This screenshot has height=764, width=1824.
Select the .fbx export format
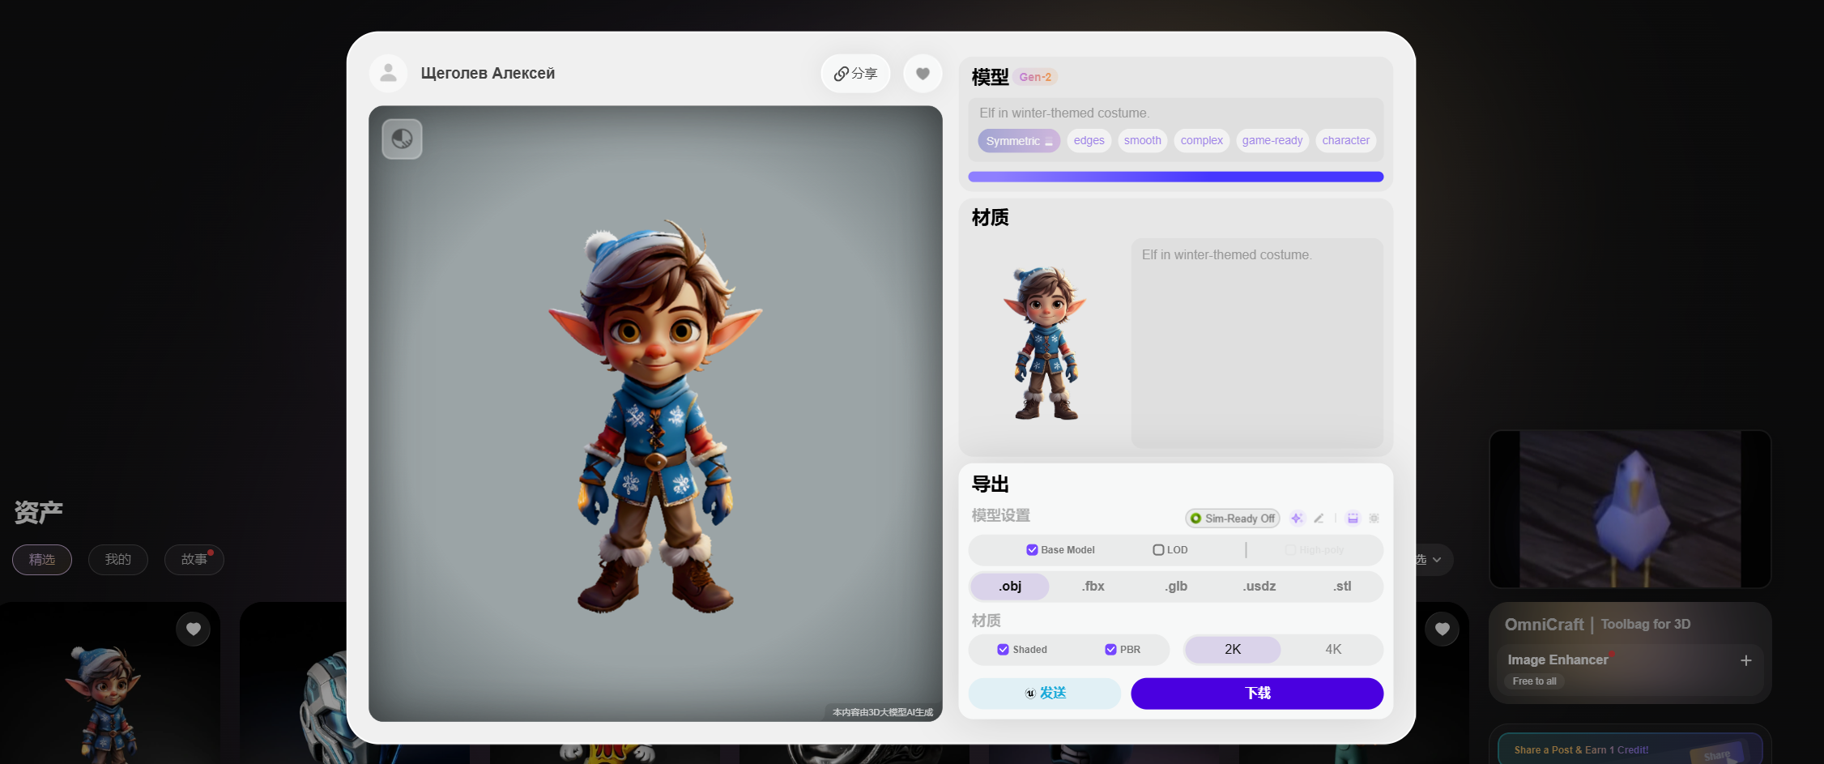pyautogui.click(x=1093, y=587)
